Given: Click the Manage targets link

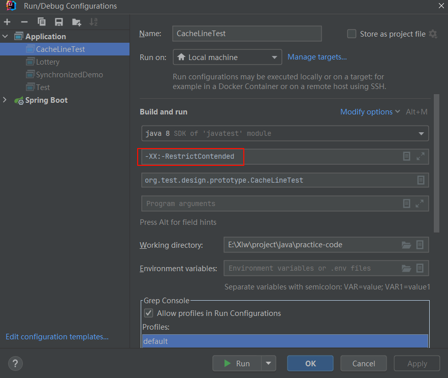Looking at the screenshot, I should [317, 57].
